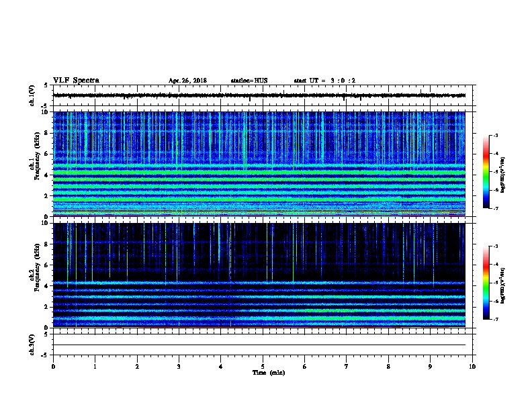532x411 pixels.
Task: Click the "4" kHz tick of ch.2 spectrogram
Action: click(47, 286)
